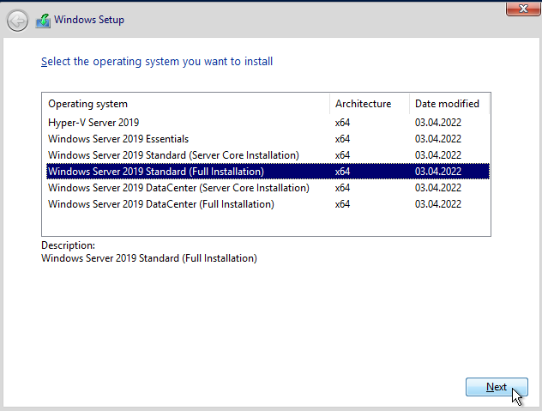Viewport: 542px width, 411px height.
Task: Choose Standard Server Core Installation entry
Action: pos(268,155)
